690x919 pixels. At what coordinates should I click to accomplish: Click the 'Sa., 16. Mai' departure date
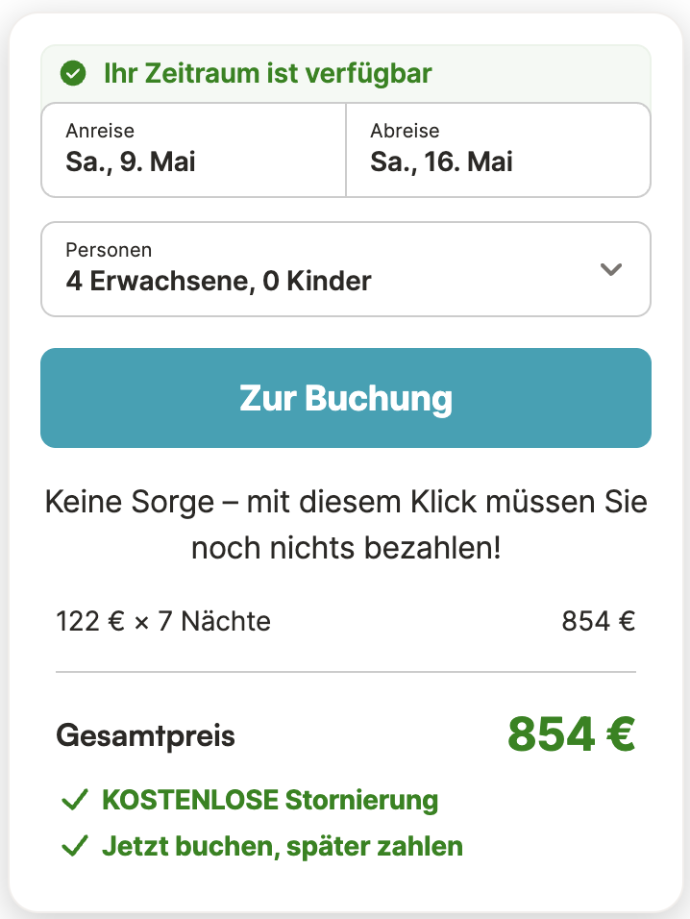[x=441, y=161]
